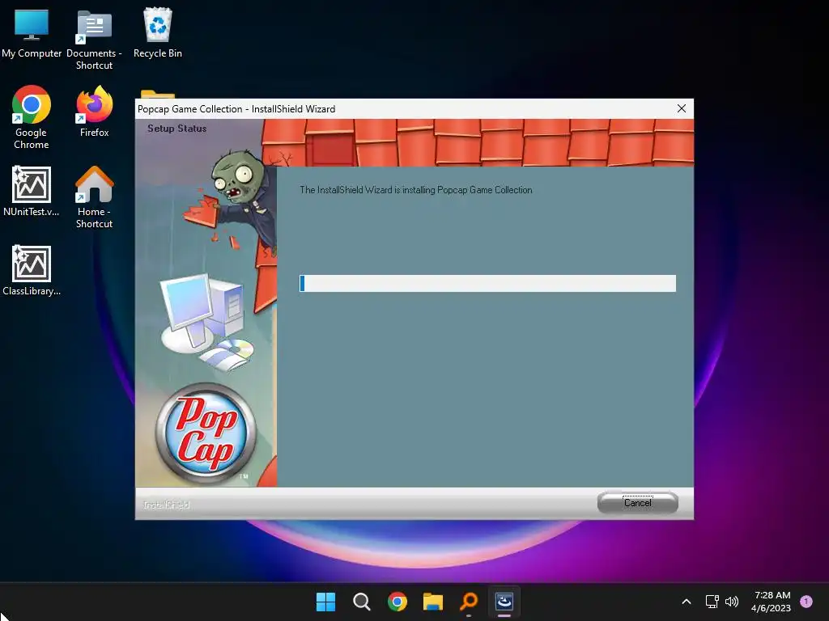Open the Windows Start menu
The height and width of the screenshot is (621, 829).
click(x=325, y=602)
